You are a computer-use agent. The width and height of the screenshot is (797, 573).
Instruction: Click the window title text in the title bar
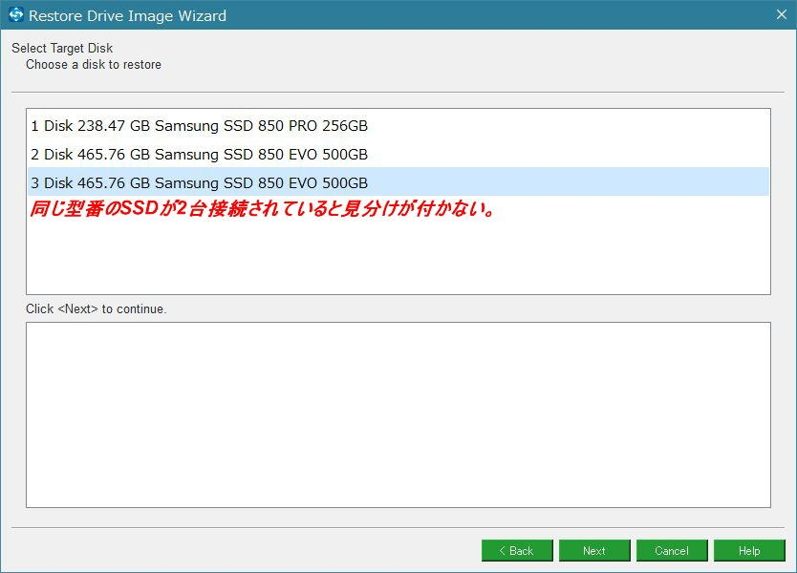click(127, 15)
